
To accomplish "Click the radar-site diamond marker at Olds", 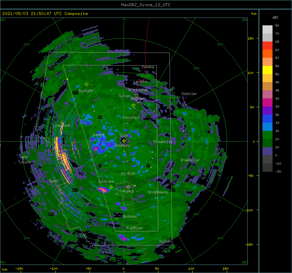I will tap(124, 141).
